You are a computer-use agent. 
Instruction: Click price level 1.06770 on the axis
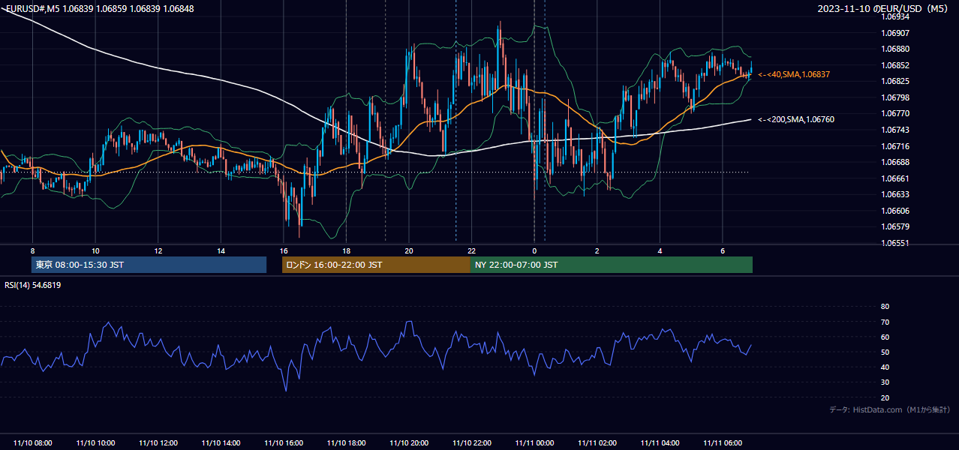[x=895, y=113]
